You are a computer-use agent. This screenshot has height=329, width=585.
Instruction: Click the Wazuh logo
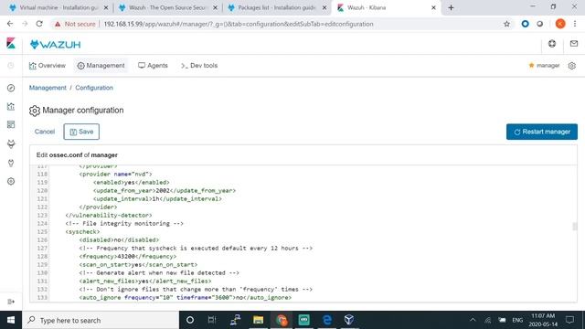pyautogui.click(x=55, y=45)
